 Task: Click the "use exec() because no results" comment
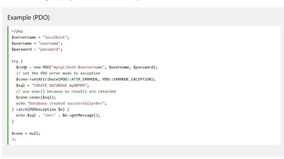[x=66, y=91]
